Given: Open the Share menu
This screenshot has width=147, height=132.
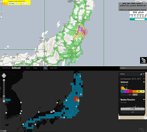Looking at the screenshot, I should [x=36, y=68].
